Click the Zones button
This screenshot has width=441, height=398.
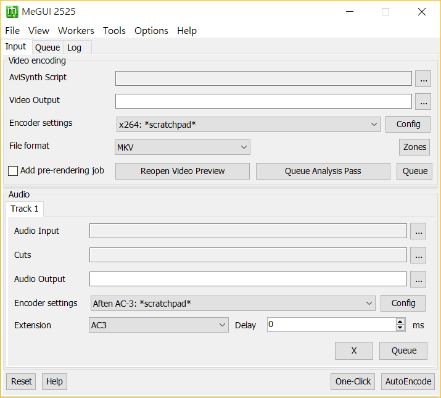click(414, 147)
